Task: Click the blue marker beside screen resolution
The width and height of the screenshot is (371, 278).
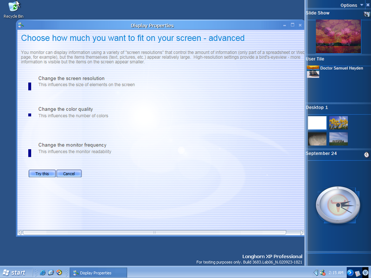Action: 30,86
